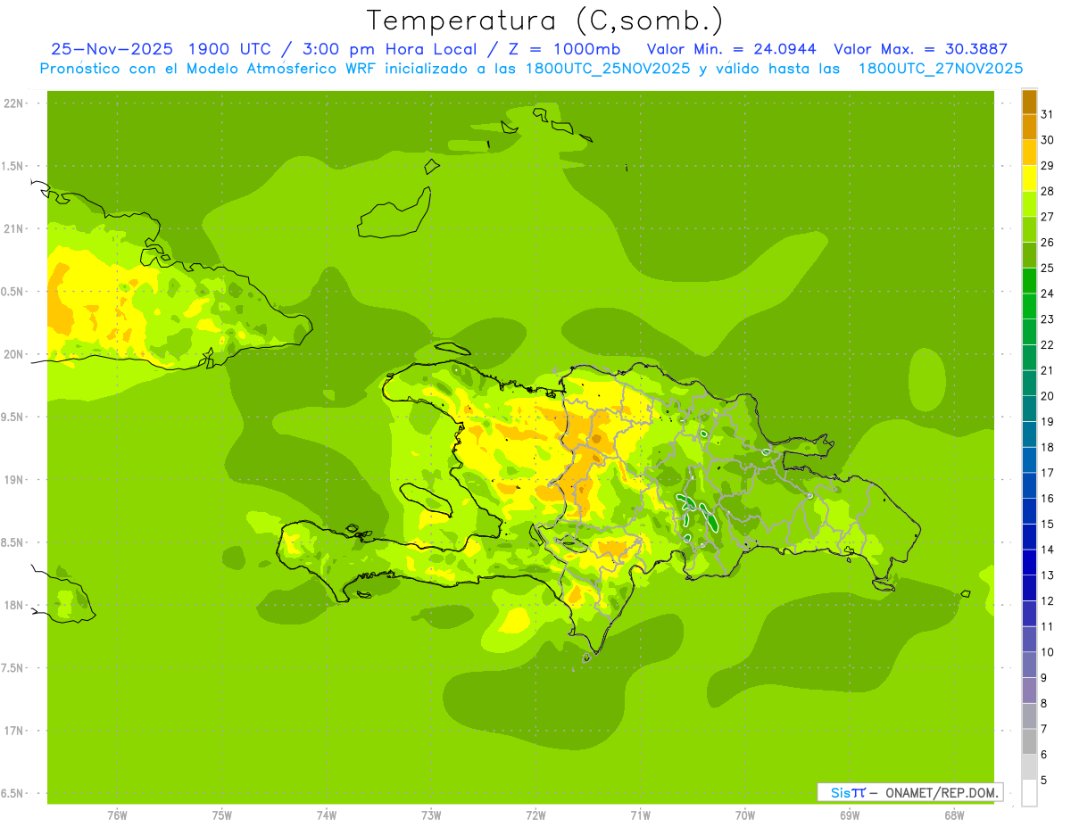Image resolution: width=1071 pixels, height=827 pixels.
Task: Click the legend value label '10'
Action: (1048, 652)
